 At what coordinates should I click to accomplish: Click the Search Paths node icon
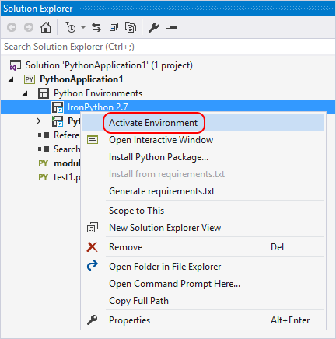(44, 149)
